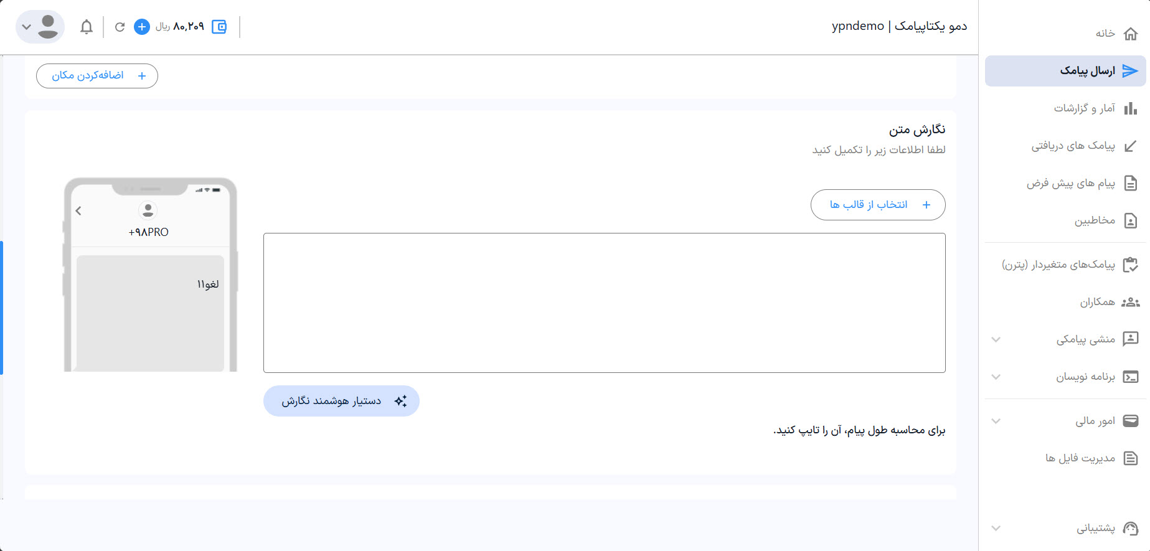
Task: Open آمار و گزارشات reports icon
Action: coord(1130,108)
